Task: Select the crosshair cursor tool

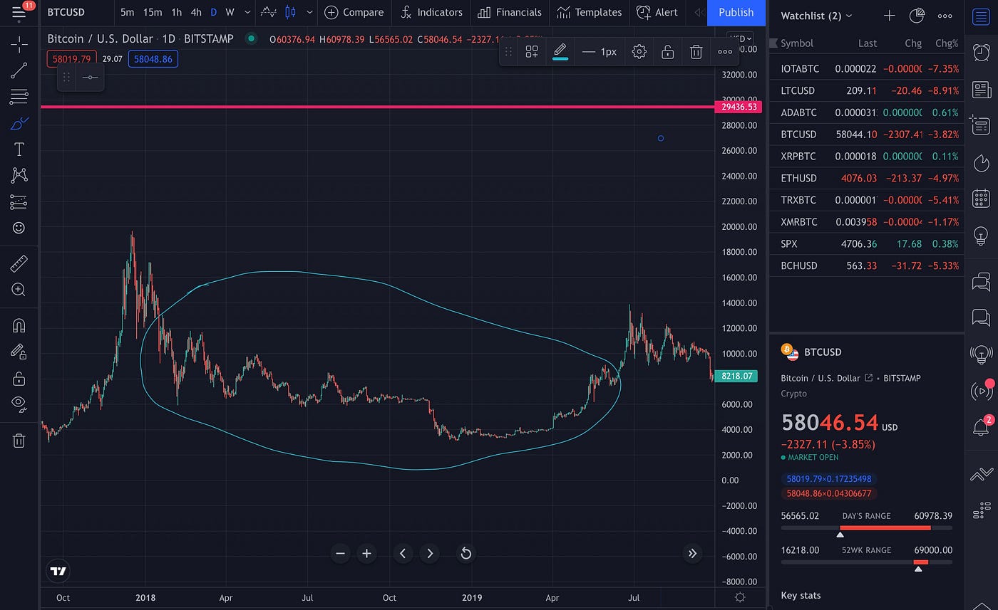Action: click(x=19, y=44)
